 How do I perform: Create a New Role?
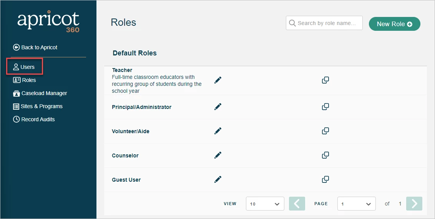click(x=395, y=24)
